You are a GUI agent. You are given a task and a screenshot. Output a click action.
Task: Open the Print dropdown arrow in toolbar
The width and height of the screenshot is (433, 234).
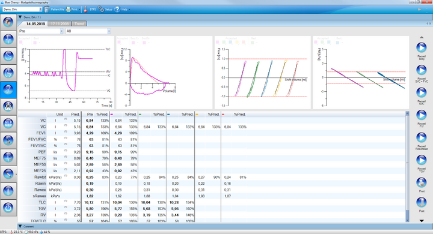79,10
